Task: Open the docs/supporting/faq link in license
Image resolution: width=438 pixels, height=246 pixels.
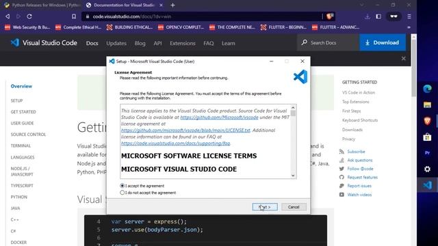Action: pyautogui.click(x=175, y=143)
